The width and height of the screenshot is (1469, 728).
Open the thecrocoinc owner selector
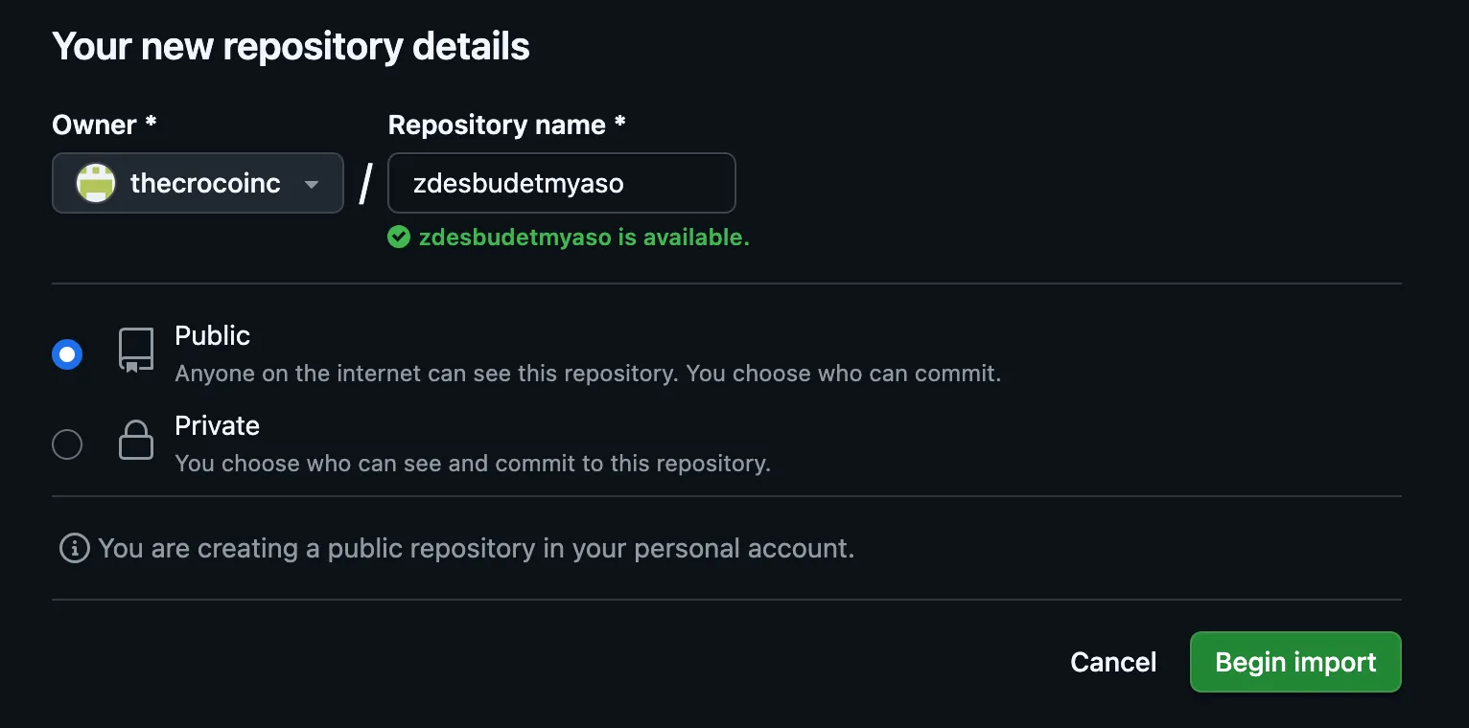click(204, 183)
